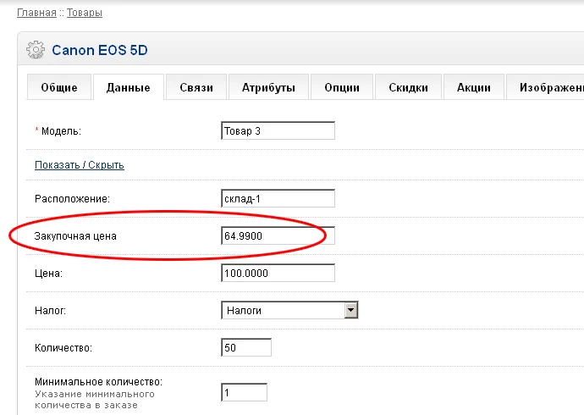The image size is (584, 415).
Task: Go to the Скидки tab
Action: (408, 87)
